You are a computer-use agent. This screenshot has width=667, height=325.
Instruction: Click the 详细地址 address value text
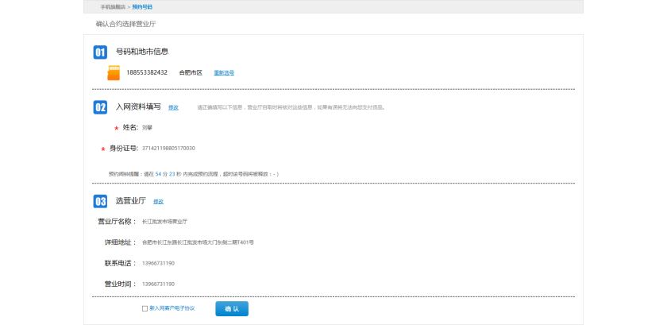click(x=198, y=242)
